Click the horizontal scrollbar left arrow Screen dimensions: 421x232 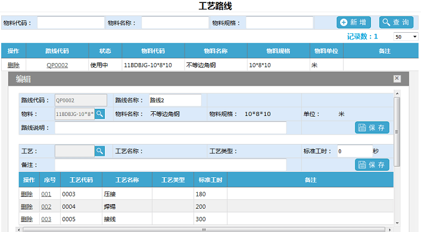(x=18, y=230)
